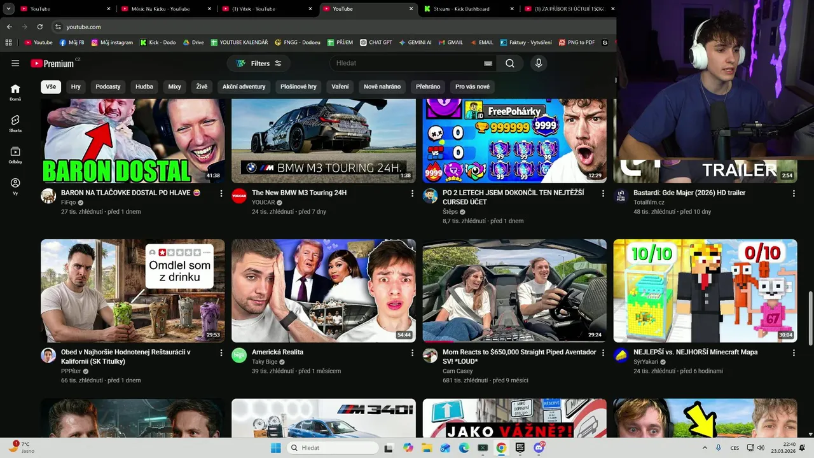Screen dimensions: 814x458
Task: Open on-screen keyboard icon in search box
Action: coord(488,63)
